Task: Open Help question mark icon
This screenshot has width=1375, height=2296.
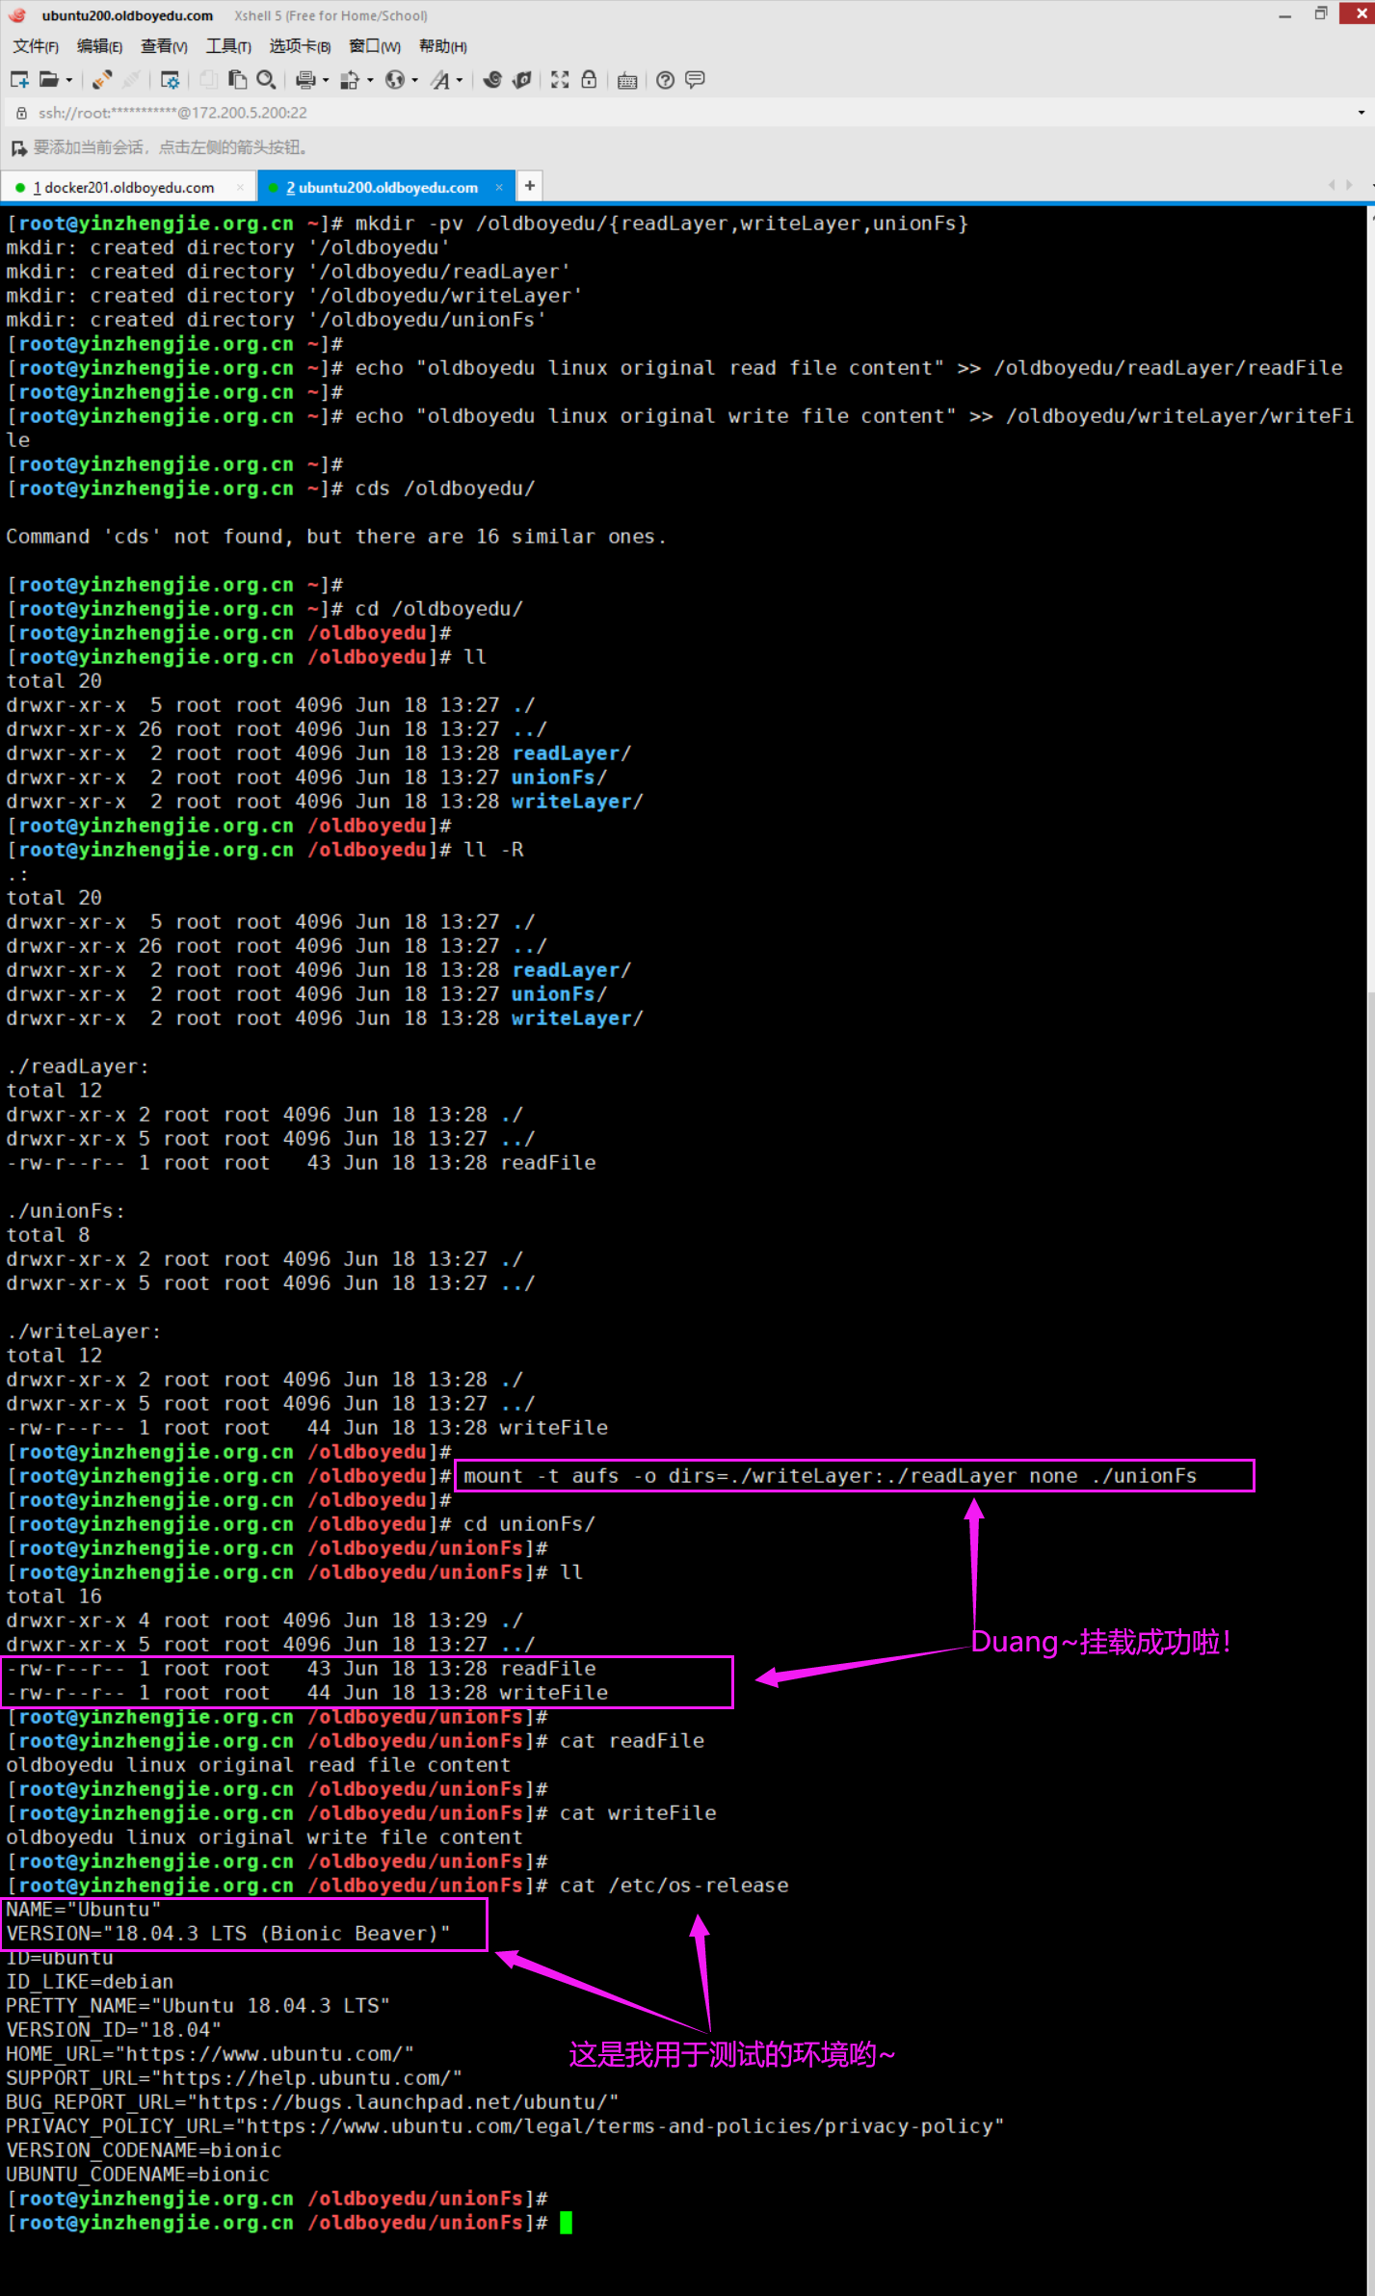Action: (x=665, y=80)
